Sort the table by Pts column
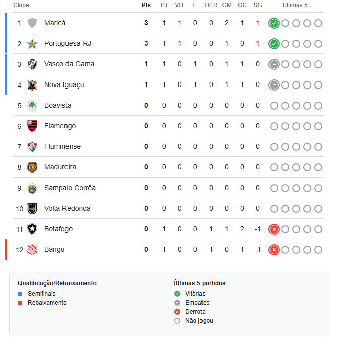The image size is (337, 344). tap(146, 5)
